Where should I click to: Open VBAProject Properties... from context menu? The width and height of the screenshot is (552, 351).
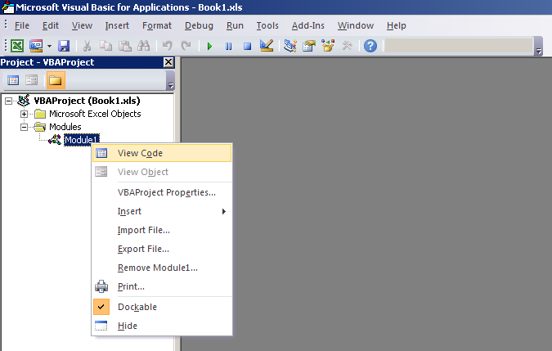[x=162, y=192]
